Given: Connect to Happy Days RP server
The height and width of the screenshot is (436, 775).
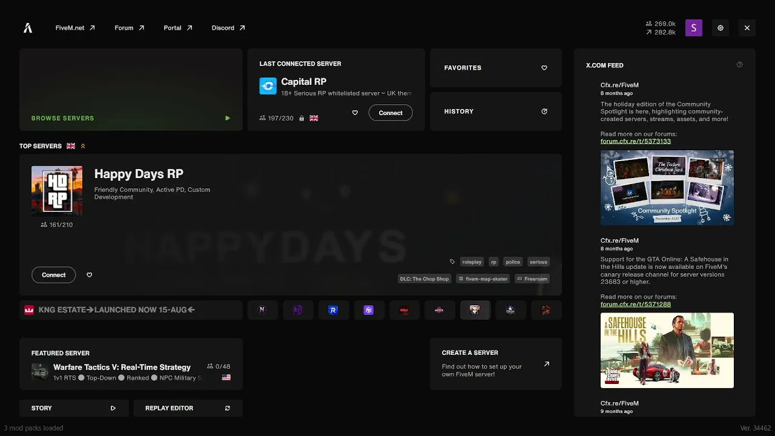Looking at the screenshot, I should point(53,275).
